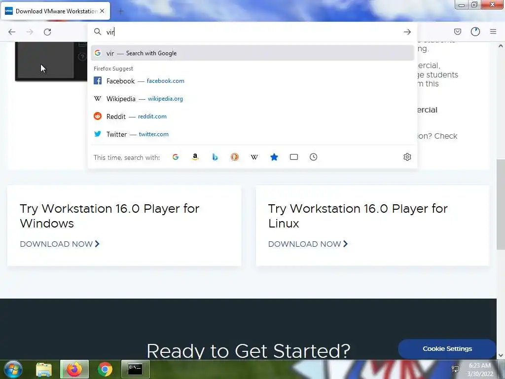
Task: Search history with the clock icon
Action: 313,157
